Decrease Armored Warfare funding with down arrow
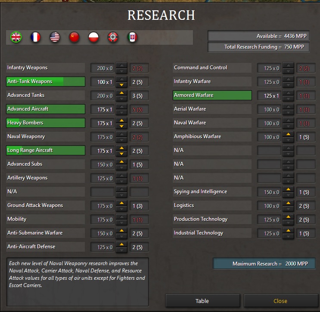 click(289, 99)
